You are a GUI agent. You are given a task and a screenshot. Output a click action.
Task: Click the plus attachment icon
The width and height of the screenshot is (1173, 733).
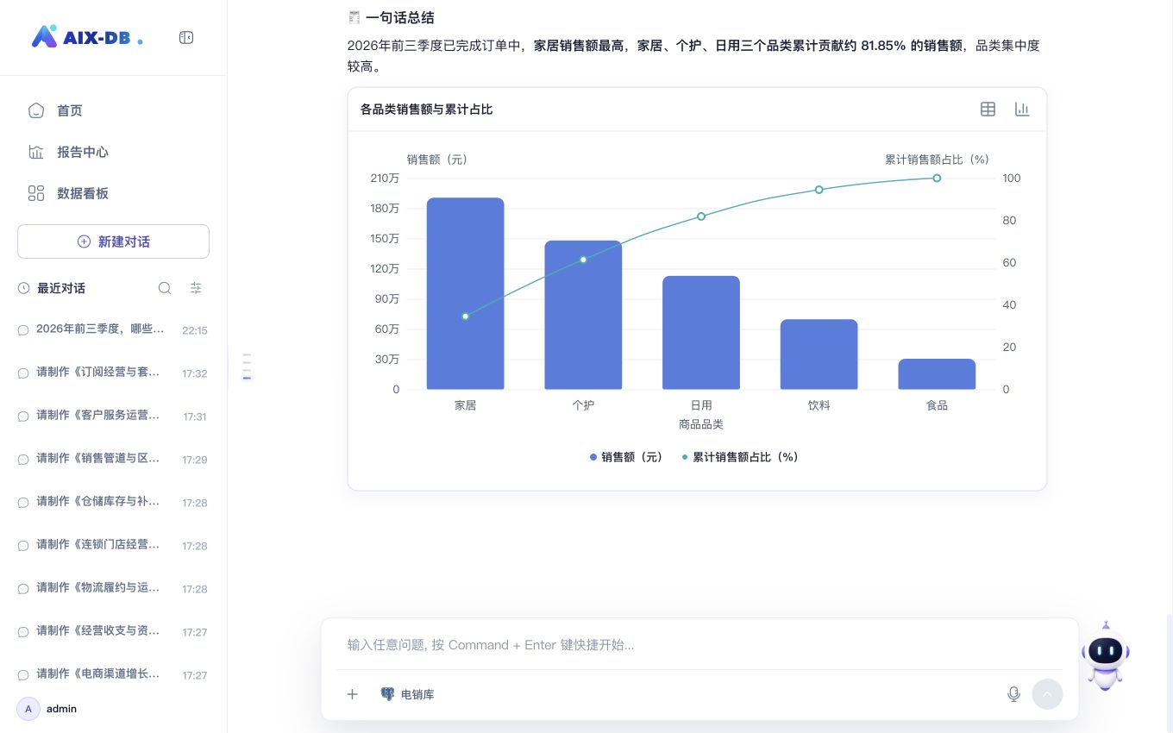click(352, 694)
